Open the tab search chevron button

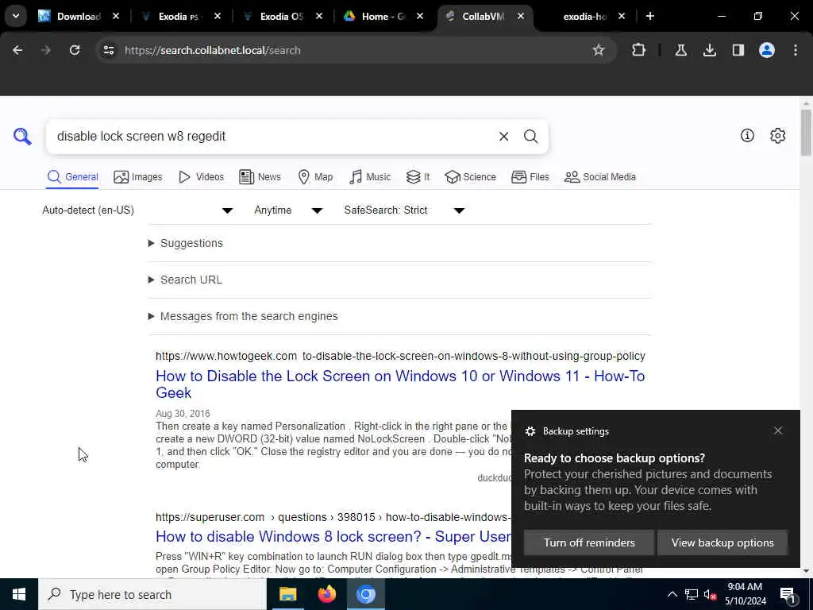point(16,16)
